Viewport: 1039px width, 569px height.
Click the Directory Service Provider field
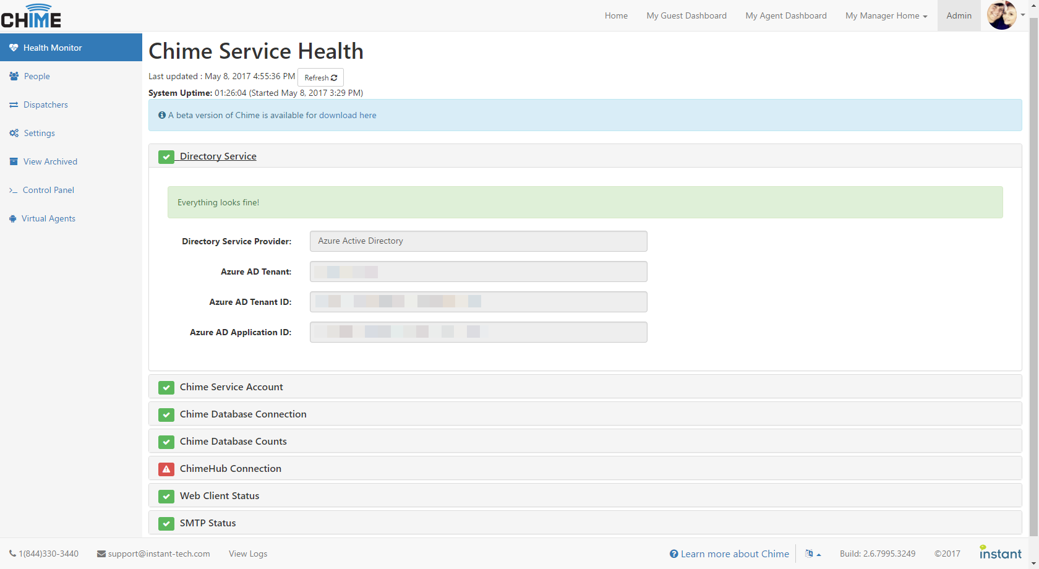coord(478,241)
